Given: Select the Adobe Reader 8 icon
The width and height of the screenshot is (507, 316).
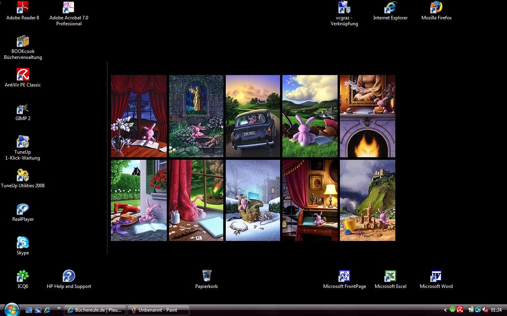Looking at the screenshot, I should 23,8.
